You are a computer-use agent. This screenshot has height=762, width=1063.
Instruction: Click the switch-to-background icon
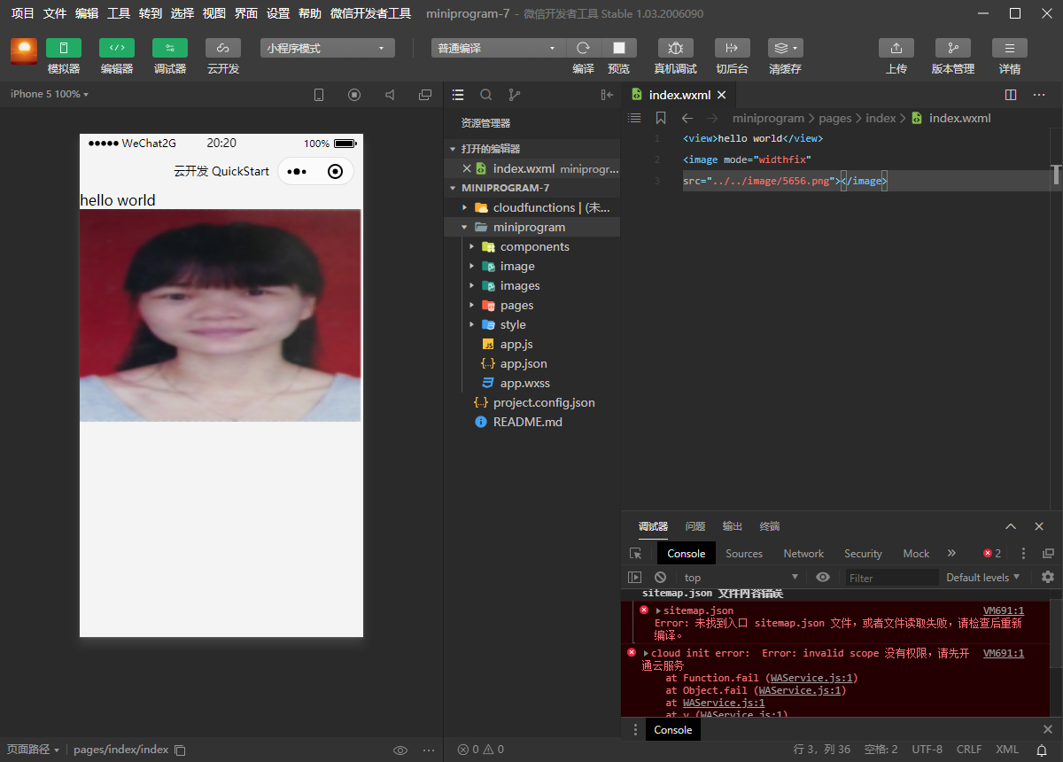732,48
